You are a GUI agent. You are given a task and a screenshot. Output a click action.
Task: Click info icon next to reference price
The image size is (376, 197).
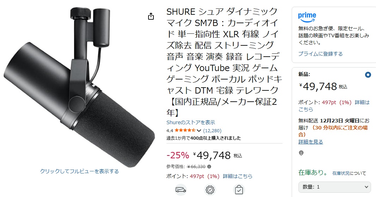click(209, 167)
